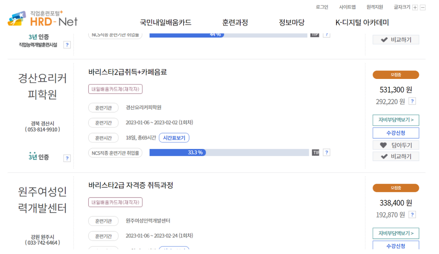Toggle 비교하기 on the topmost course listing

click(396, 39)
